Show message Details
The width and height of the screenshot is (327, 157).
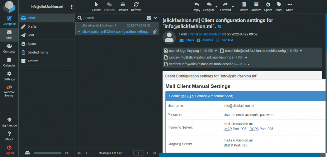(187, 40)
